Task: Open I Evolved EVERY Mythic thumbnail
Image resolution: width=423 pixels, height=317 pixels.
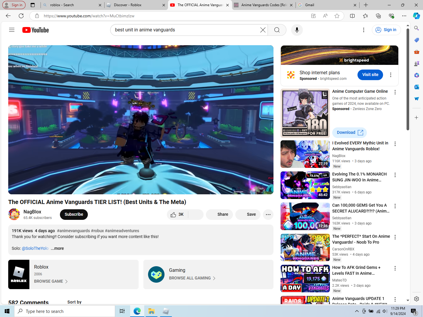Action: coord(305,154)
